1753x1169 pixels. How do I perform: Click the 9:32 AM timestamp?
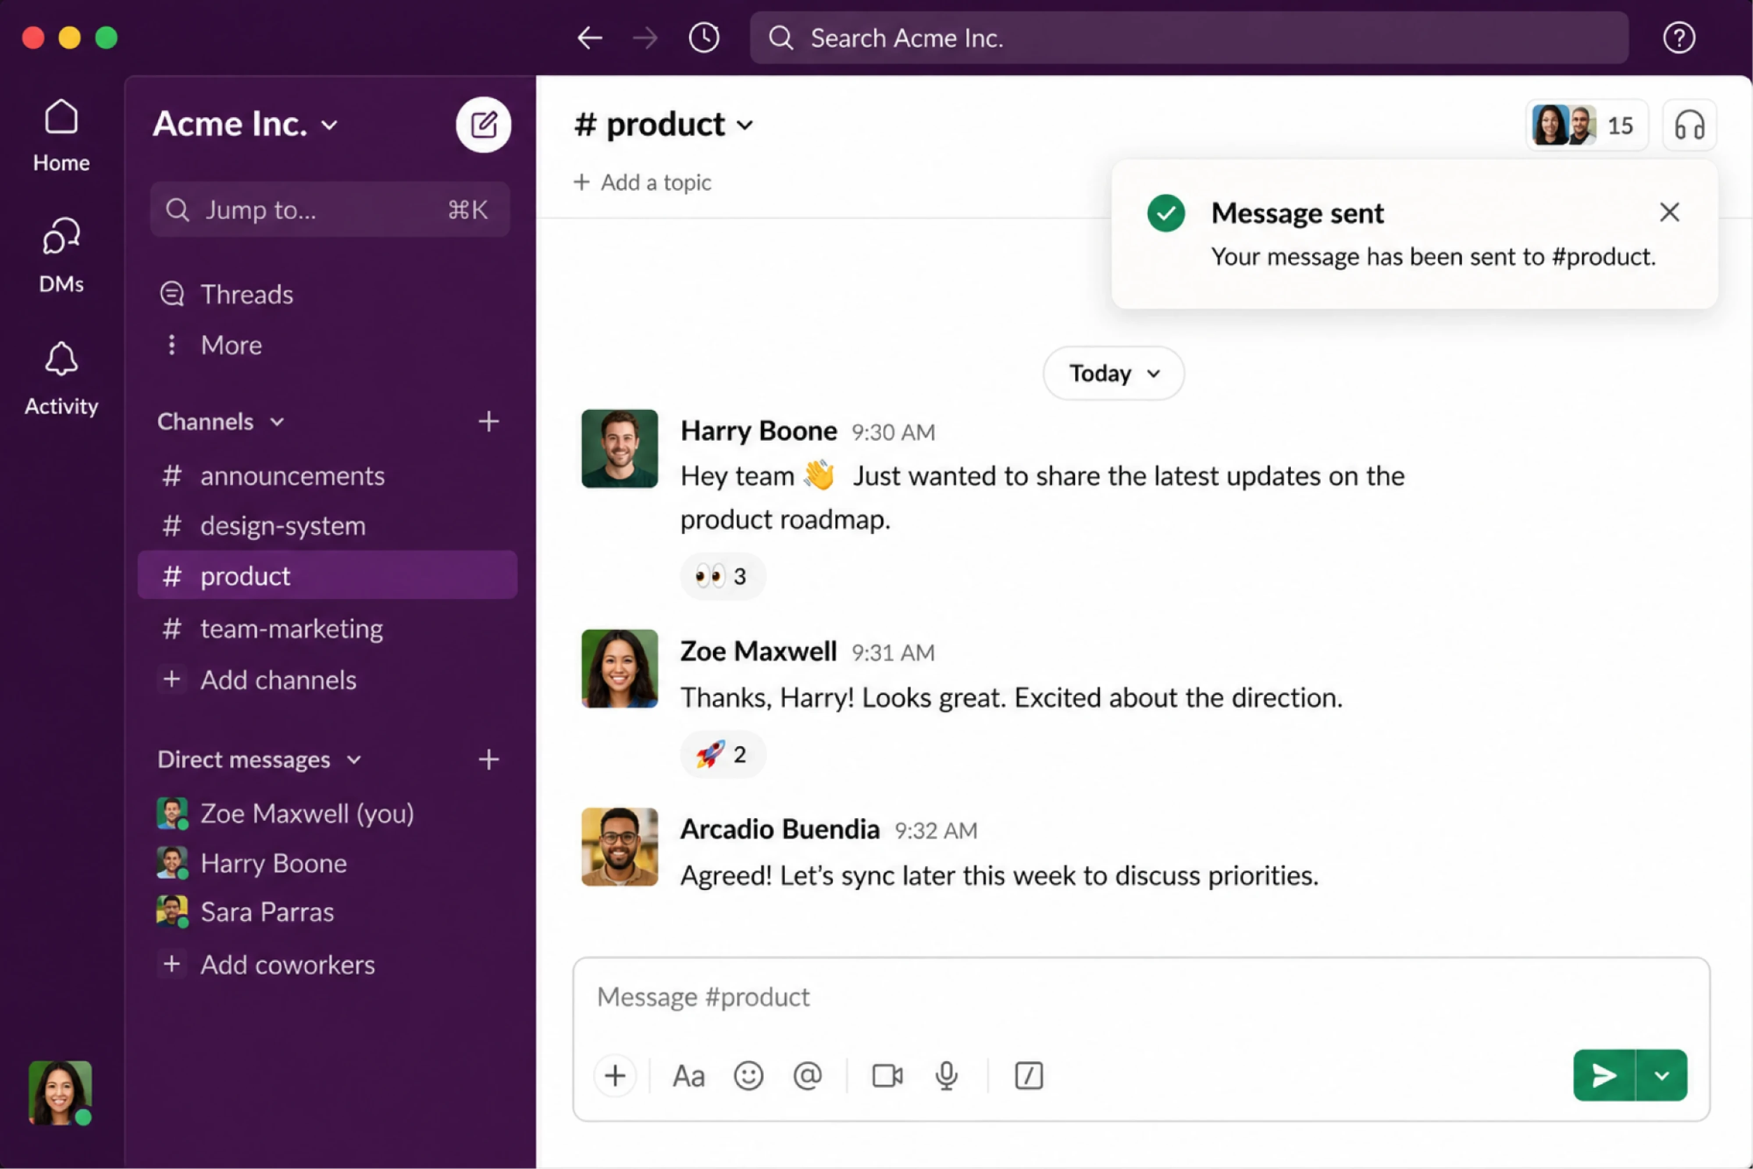[935, 830]
